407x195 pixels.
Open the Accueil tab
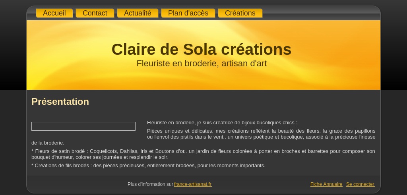54,13
